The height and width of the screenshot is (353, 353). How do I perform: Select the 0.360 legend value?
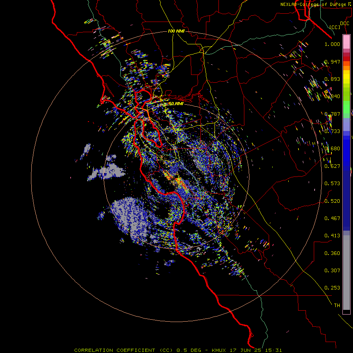coord(332,253)
